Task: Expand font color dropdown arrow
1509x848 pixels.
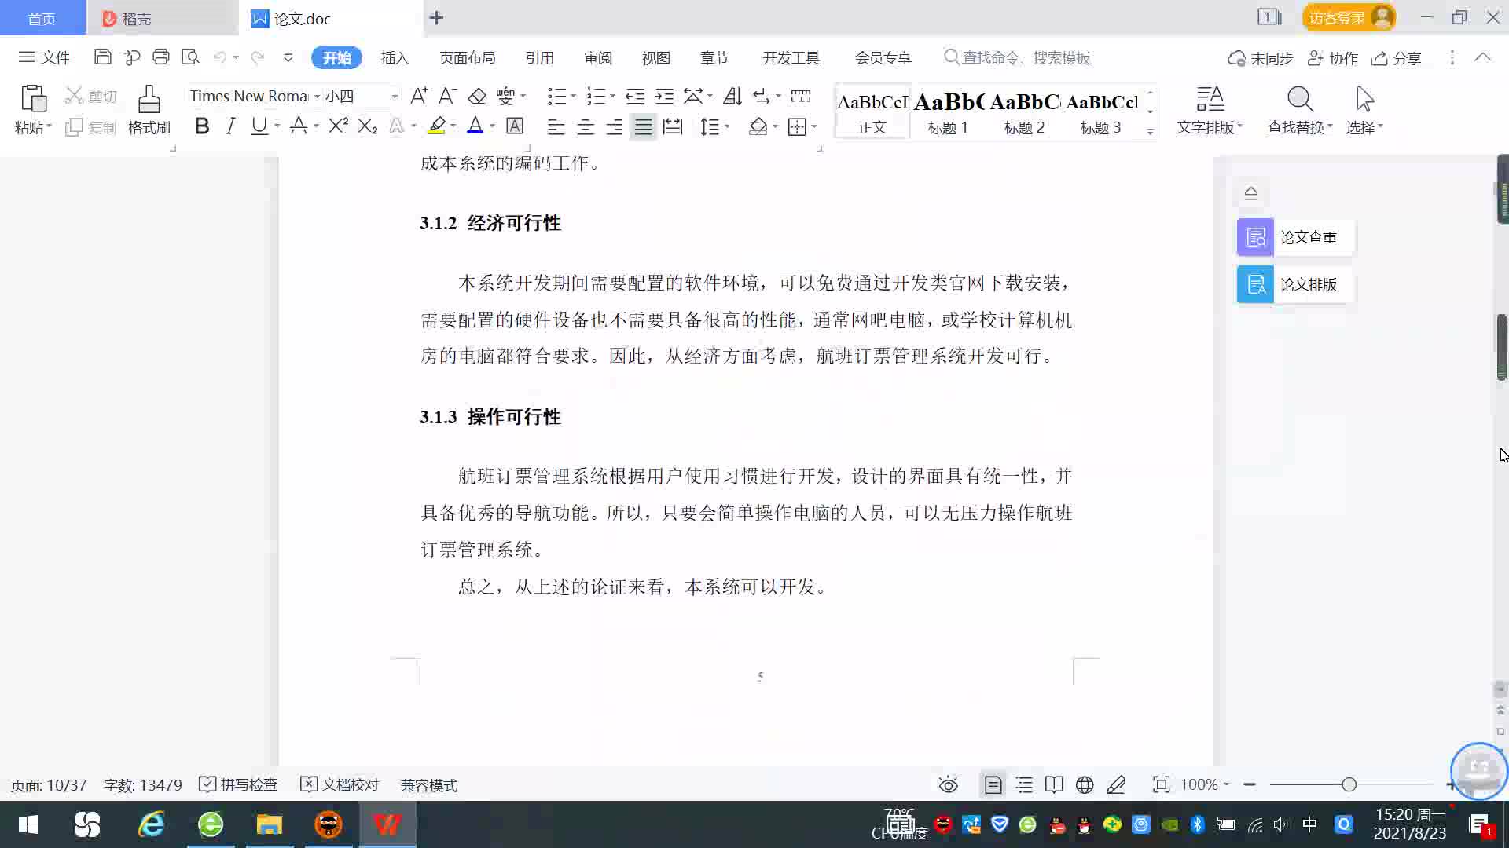Action: [x=493, y=126]
